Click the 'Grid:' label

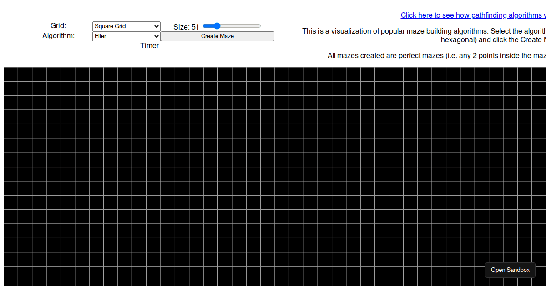coord(58,26)
